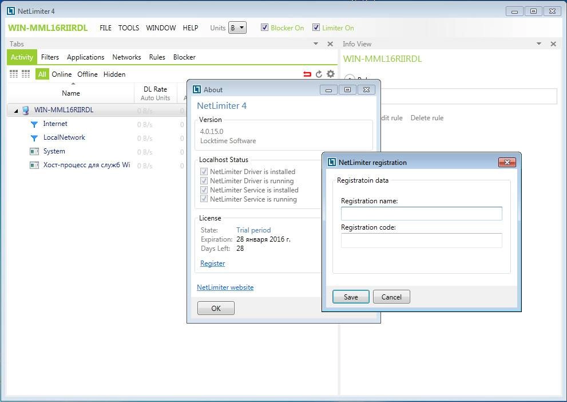Image resolution: width=567 pixels, height=402 pixels.
Task: Click the window icon beside Хост-процесс row
Action: (34, 165)
